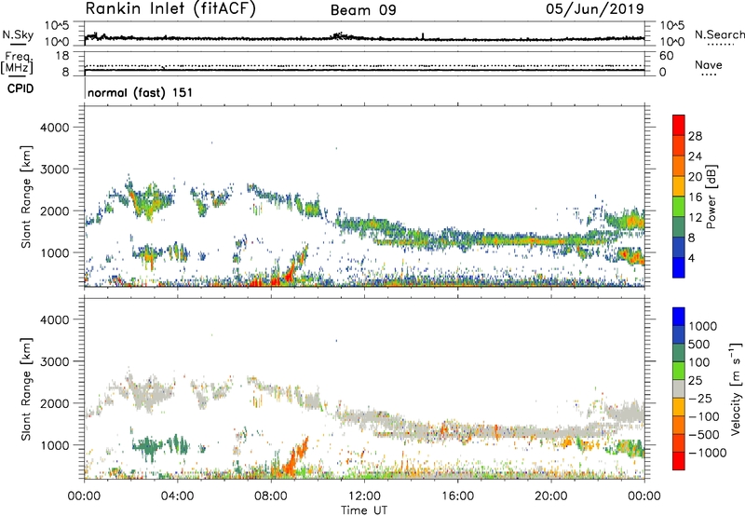Image resolution: width=745 pixels, height=516 pixels.
Task: Click the '16:00' time axis label
Action: (457, 496)
